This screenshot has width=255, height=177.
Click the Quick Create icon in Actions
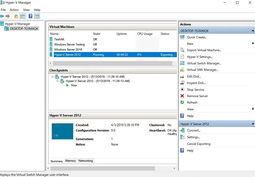[182, 37]
